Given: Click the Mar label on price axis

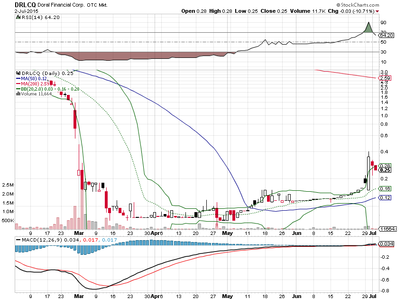Looking at the screenshot, I should pos(79,233).
